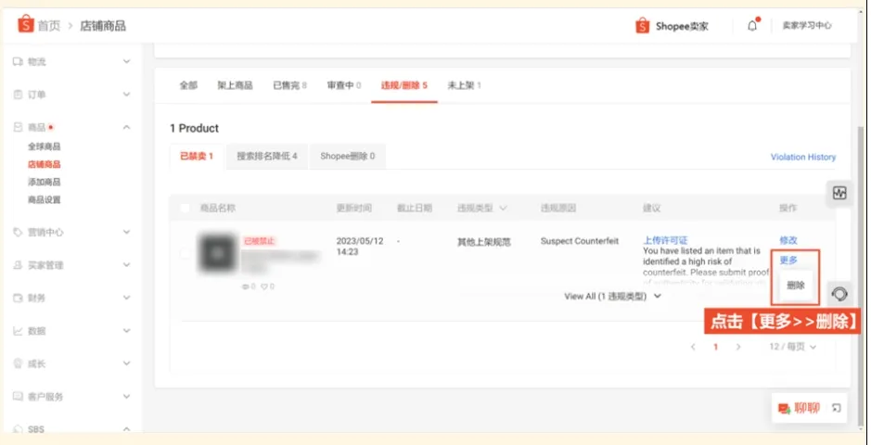871x445 pixels.
Task: Click the blurred product thumbnail
Action: tap(217, 253)
